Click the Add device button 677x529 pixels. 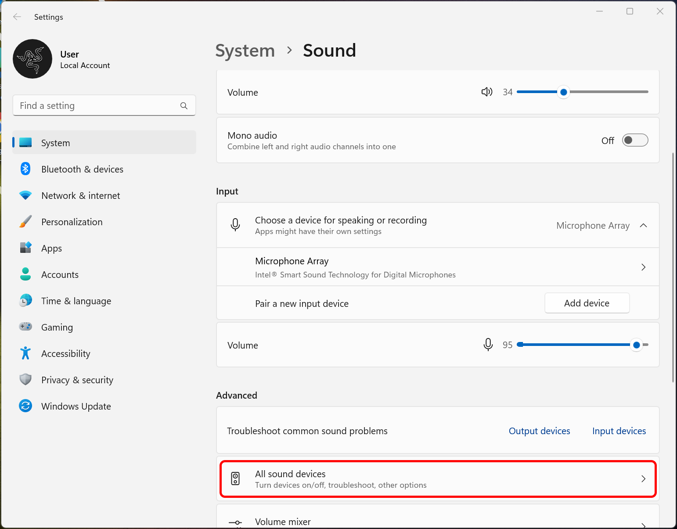pyautogui.click(x=587, y=303)
